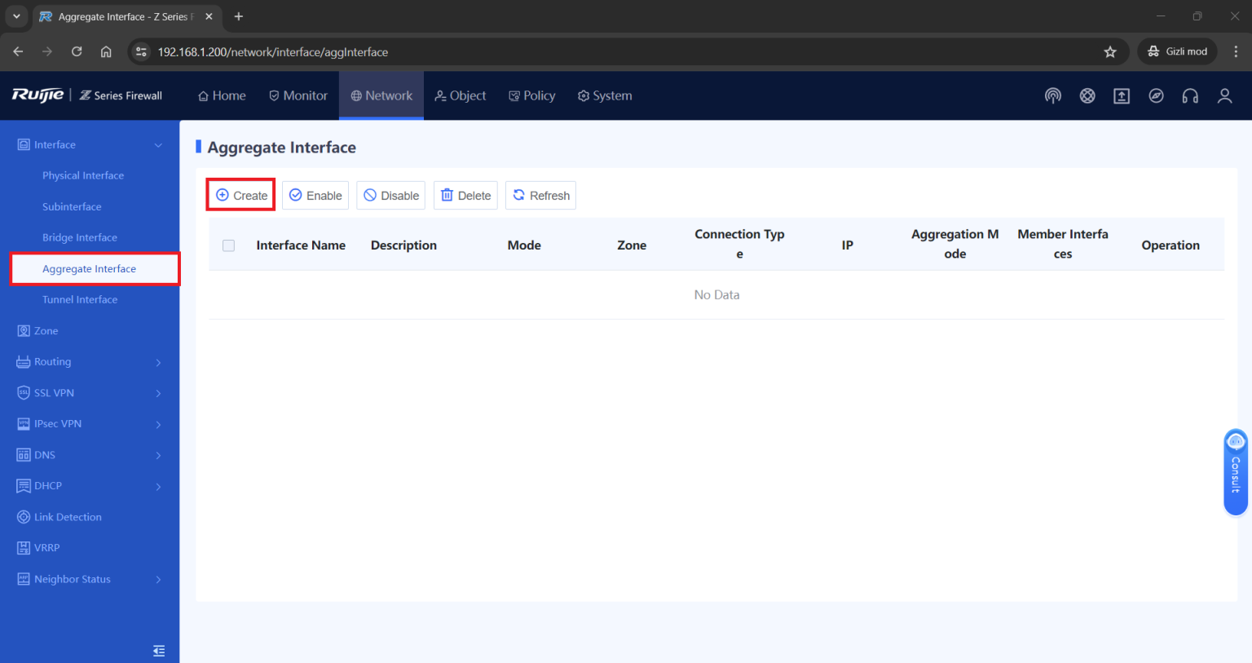This screenshot has width=1252, height=663.
Task: Open the Monitor top menu
Action: point(298,96)
